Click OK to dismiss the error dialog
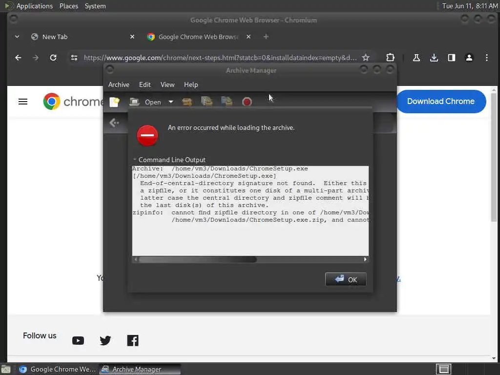Screen dimensions: 500x375 point(346,280)
